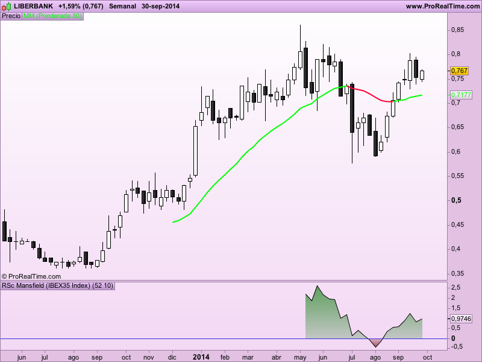Click the 30-sep-2014 date text
The height and width of the screenshot is (362, 482).
tap(160, 6)
